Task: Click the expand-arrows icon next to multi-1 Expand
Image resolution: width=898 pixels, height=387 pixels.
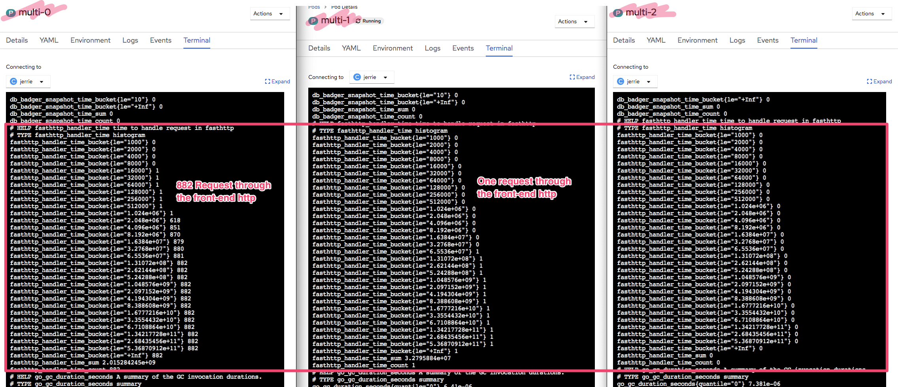Action: coord(572,77)
